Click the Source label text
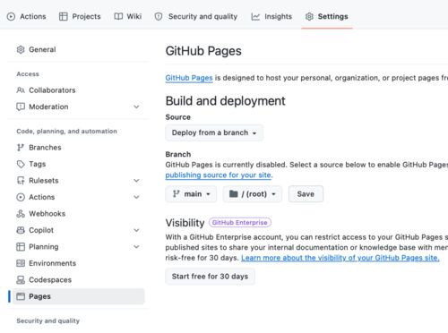Image resolution: width=448 pixels, height=333 pixels. pos(178,117)
